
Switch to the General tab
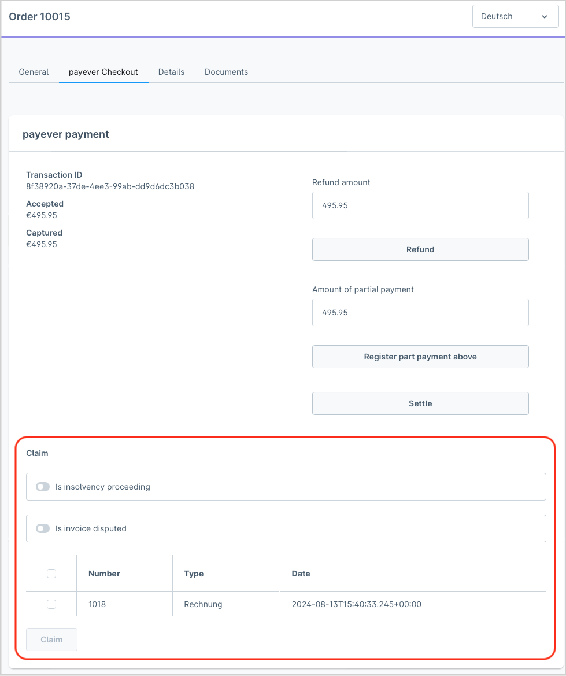(34, 72)
